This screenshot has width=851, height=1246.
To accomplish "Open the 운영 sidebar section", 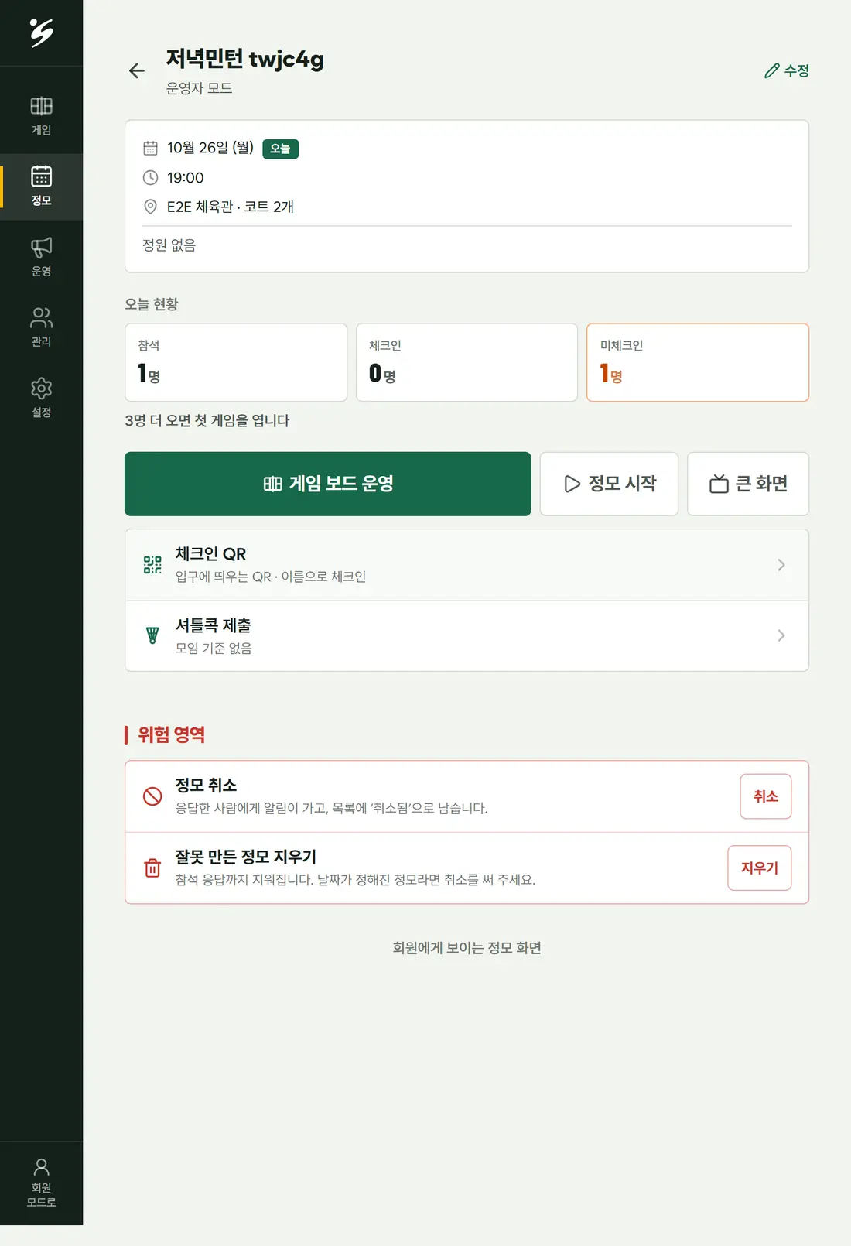I will coord(41,257).
